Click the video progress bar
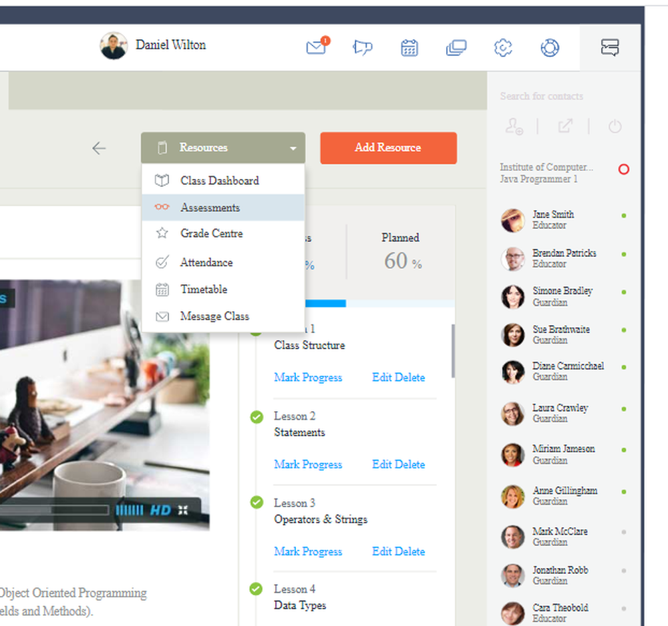Viewport: 668px width, 626px height. (54, 510)
